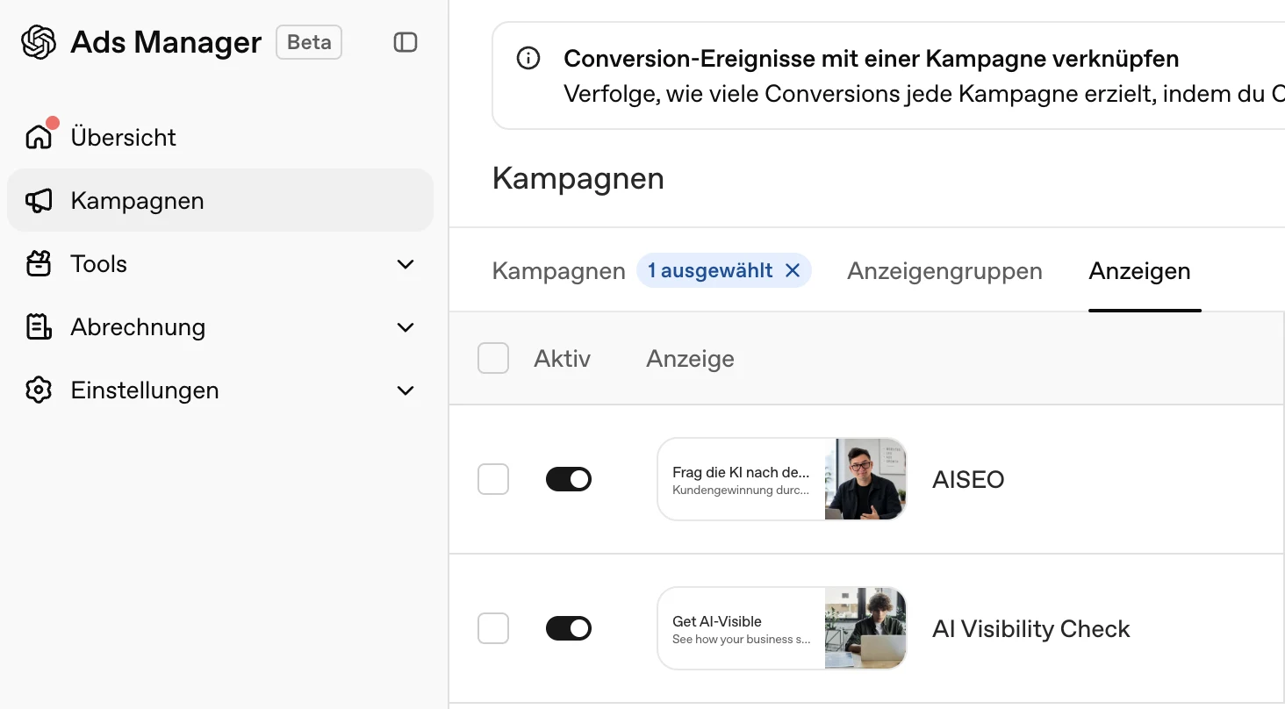The image size is (1285, 709).
Task: Click the Ads Manager title text
Action: [x=166, y=42]
